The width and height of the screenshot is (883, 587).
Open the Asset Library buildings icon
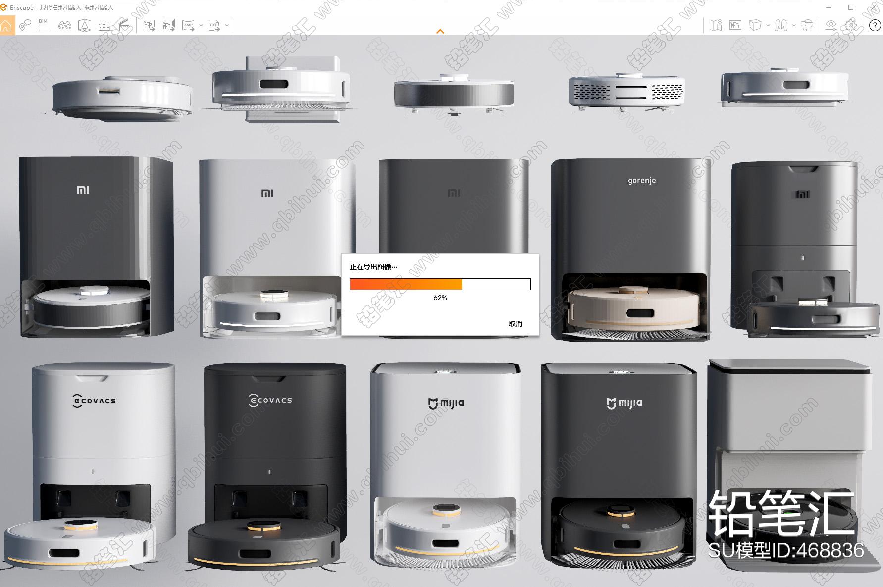click(x=104, y=25)
